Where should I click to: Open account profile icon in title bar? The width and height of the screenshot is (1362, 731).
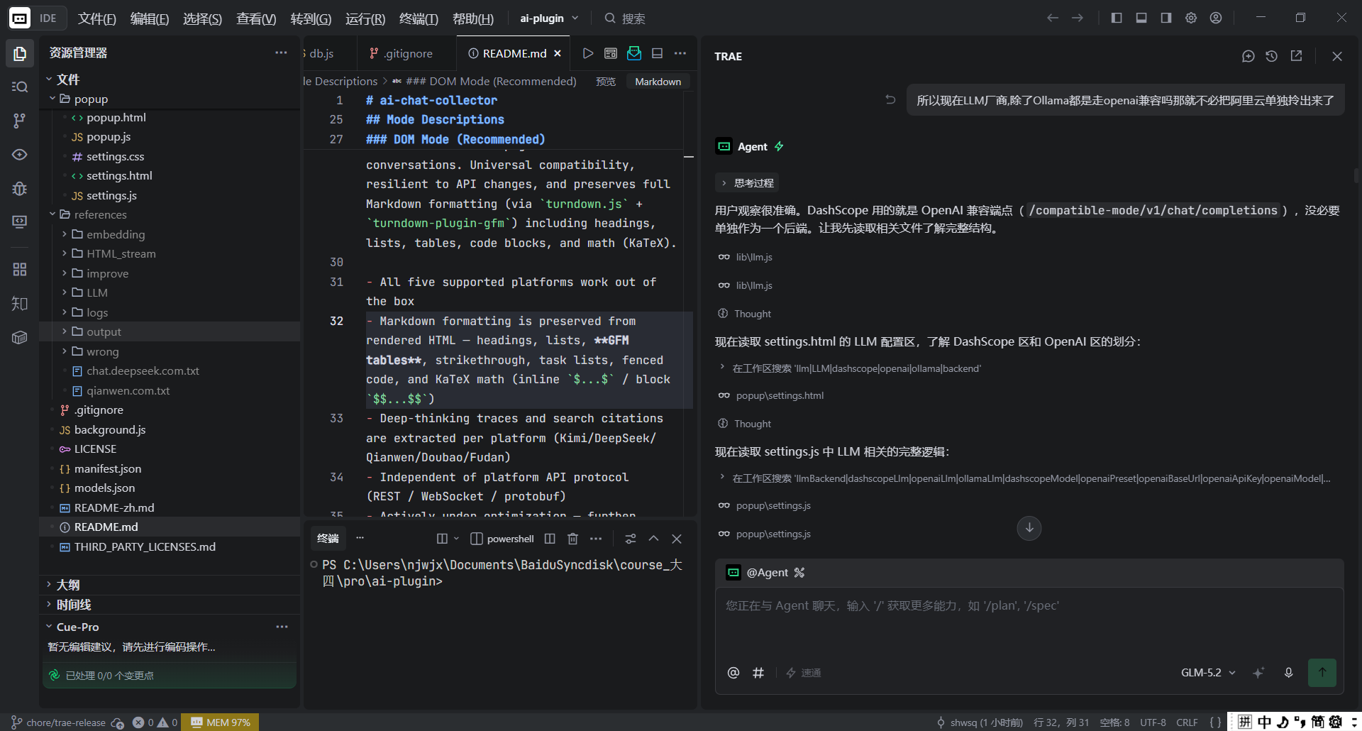[x=1216, y=18]
